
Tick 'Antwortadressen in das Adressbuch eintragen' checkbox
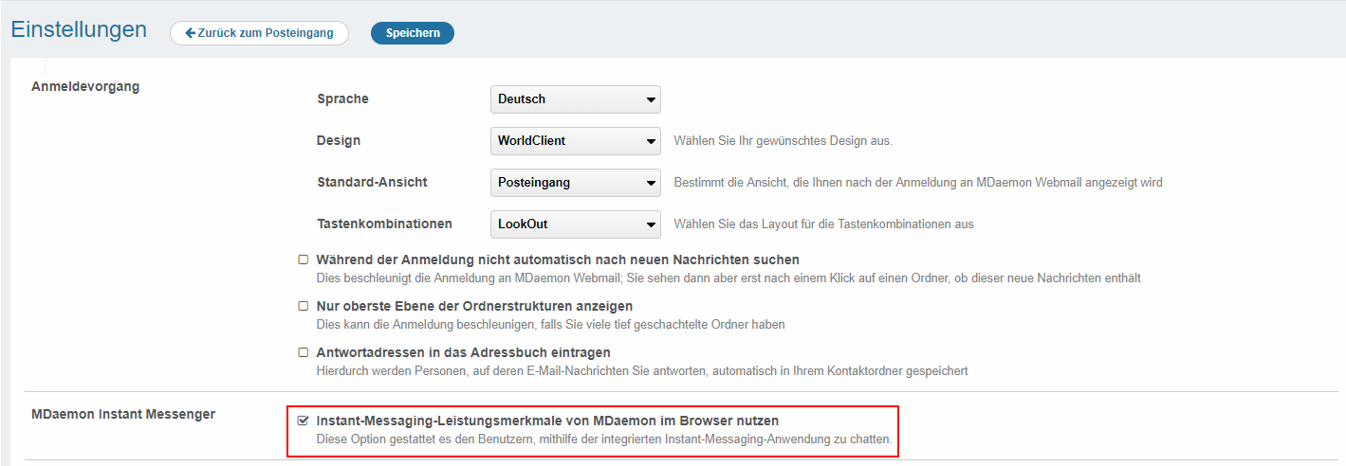coord(304,352)
